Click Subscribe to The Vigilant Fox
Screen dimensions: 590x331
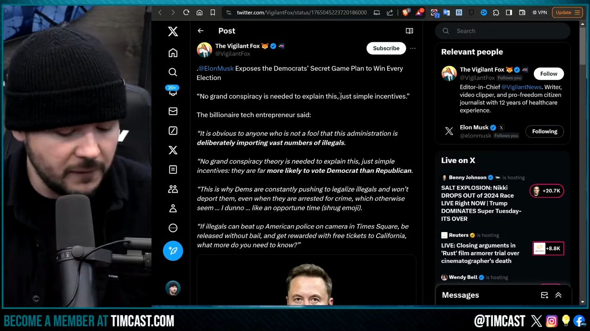point(386,48)
